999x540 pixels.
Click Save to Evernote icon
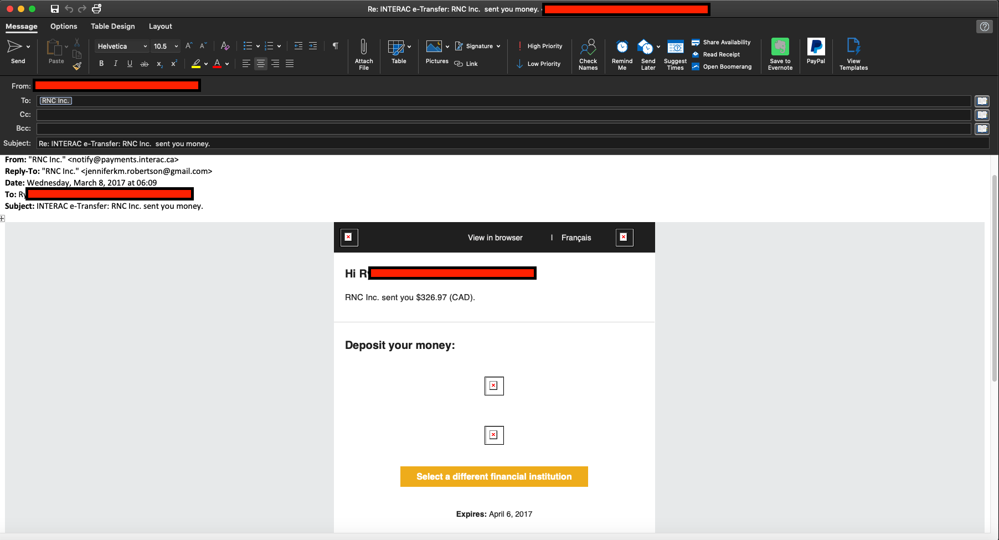click(x=780, y=48)
